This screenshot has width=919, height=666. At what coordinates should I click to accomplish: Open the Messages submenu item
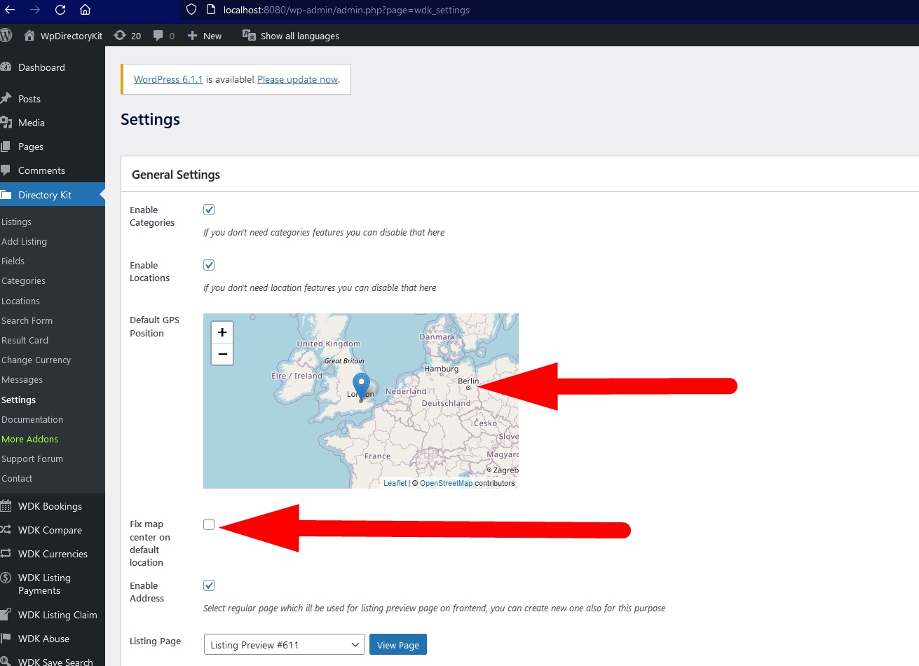22,379
